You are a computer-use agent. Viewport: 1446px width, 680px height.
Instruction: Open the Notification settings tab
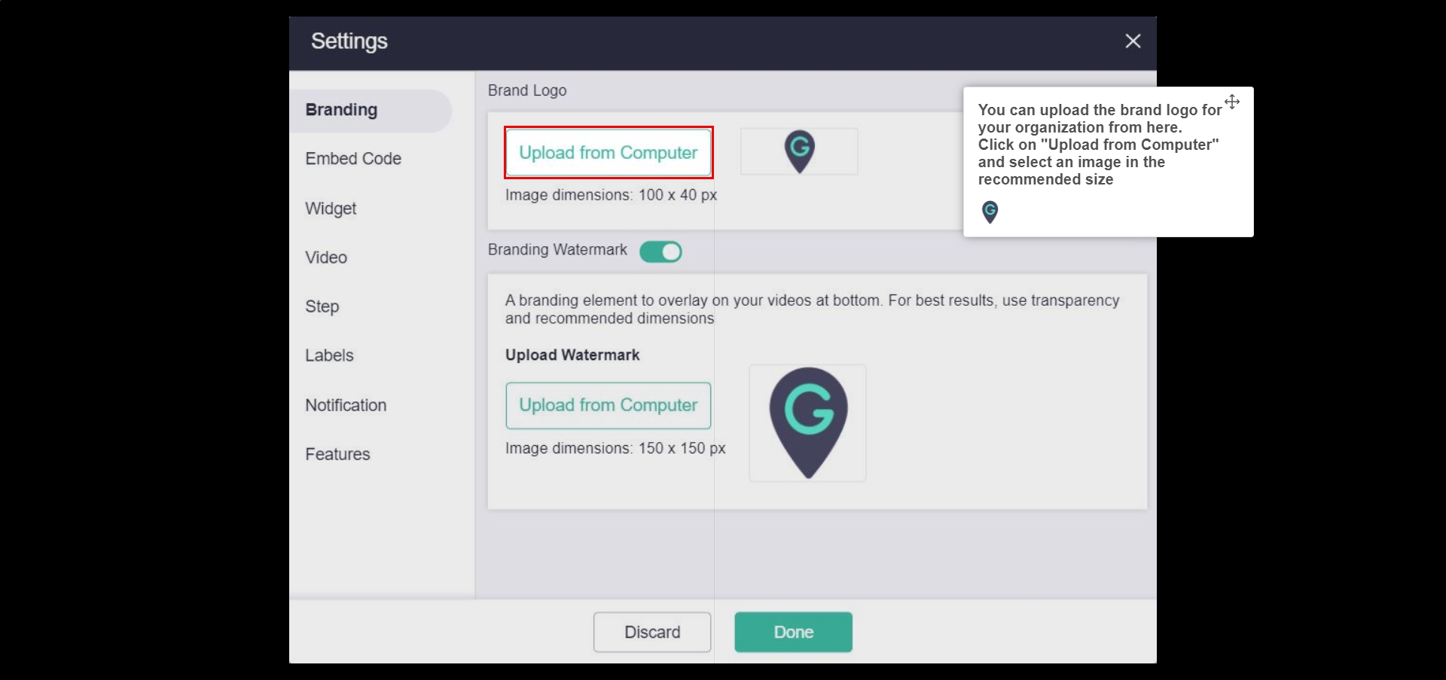pos(346,405)
